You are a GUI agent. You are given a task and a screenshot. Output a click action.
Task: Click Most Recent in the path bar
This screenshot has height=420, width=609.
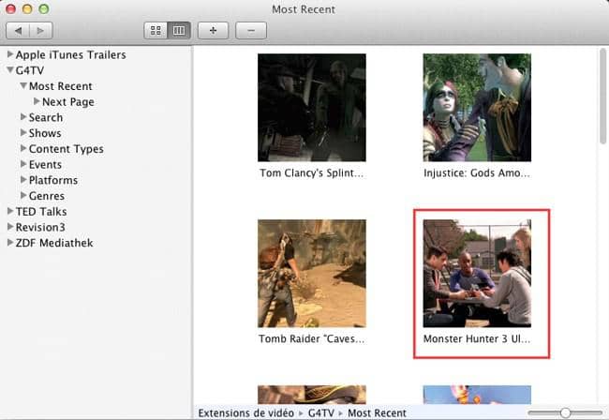click(x=377, y=413)
